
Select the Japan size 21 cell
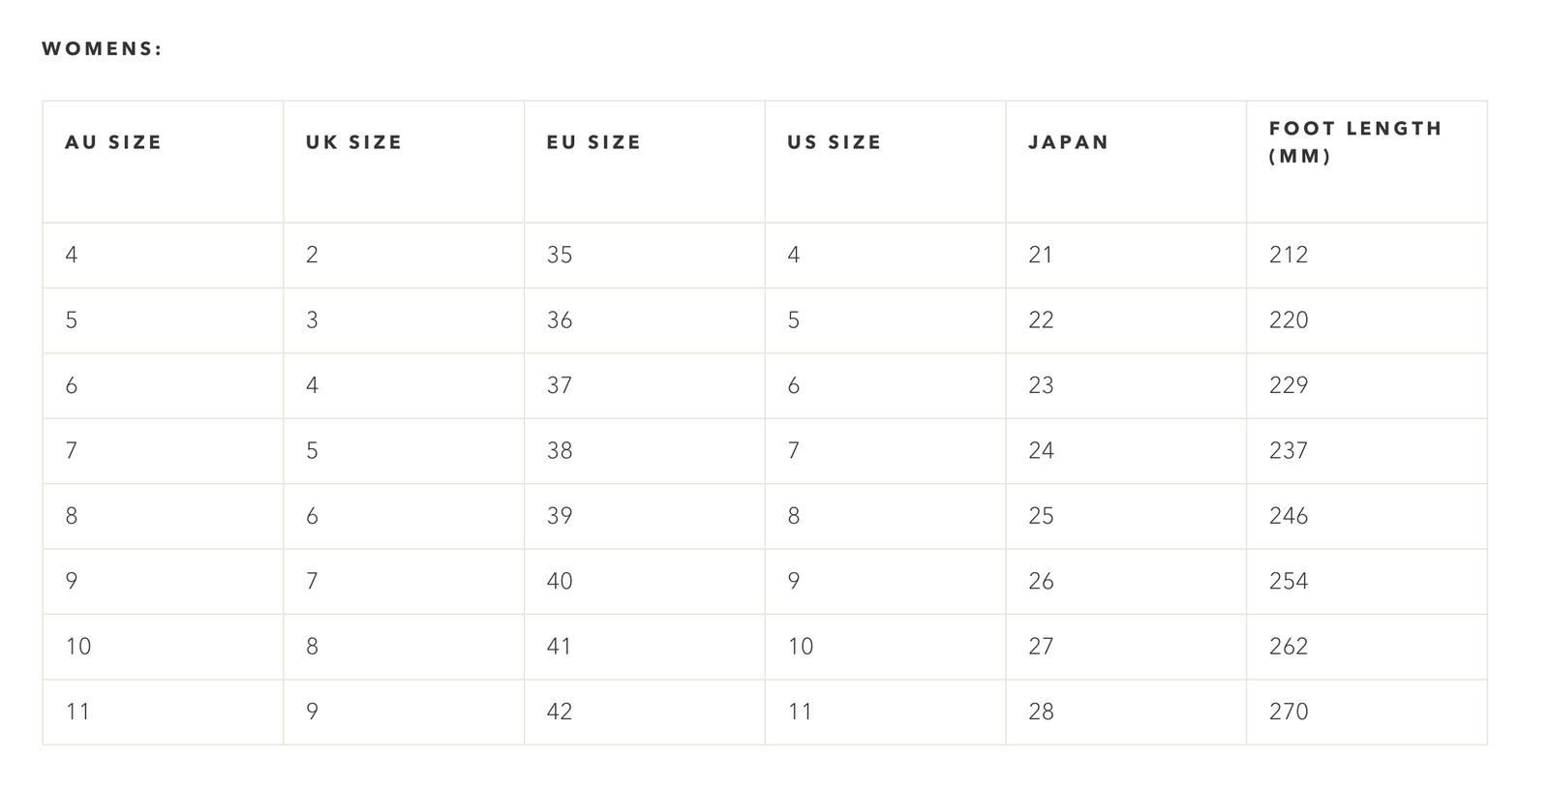tap(1041, 255)
